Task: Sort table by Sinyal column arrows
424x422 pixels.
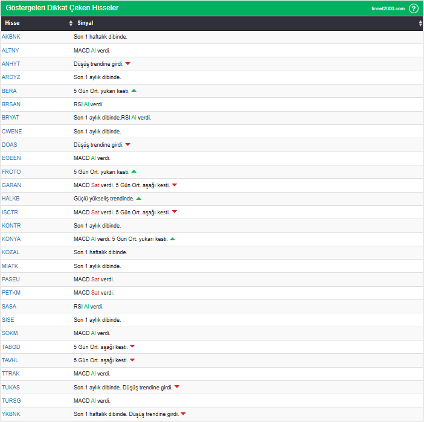Action: [x=420, y=24]
